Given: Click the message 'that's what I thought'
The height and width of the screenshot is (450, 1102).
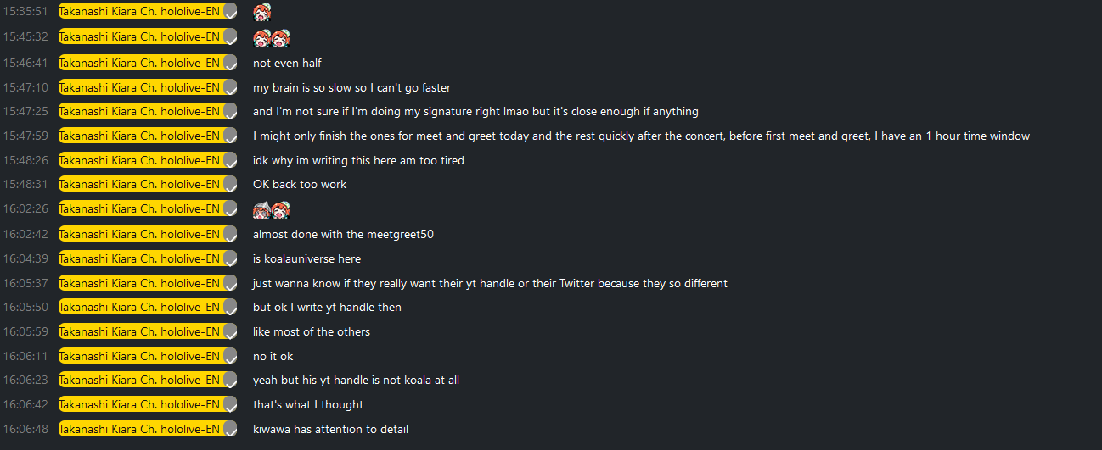Looking at the screenshot, I should pos(308,404).
